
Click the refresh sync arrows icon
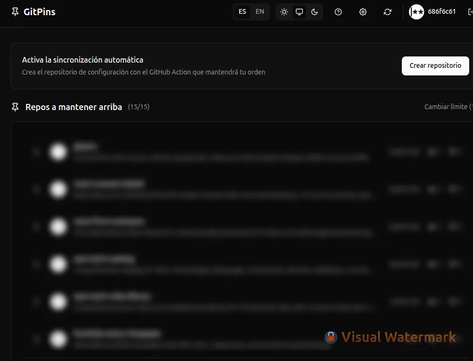click(387, 12)
